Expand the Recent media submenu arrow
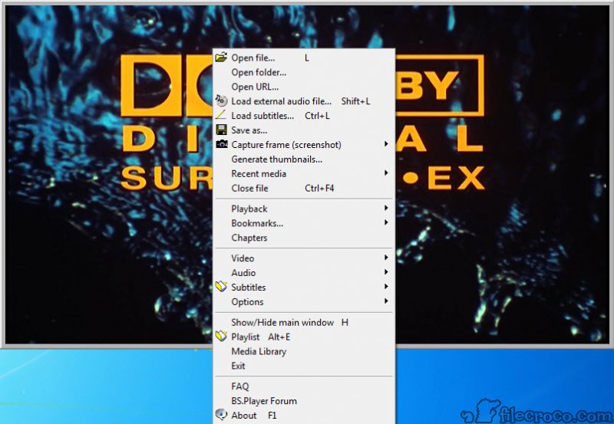This screenshot has height=424, width=614. pos(386,174)
